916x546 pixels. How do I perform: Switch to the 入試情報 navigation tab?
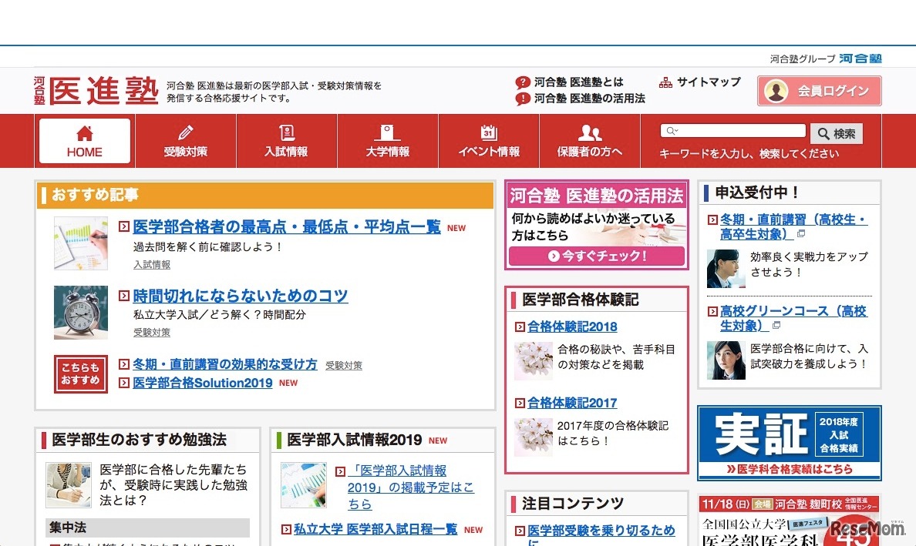coord(286,152)
